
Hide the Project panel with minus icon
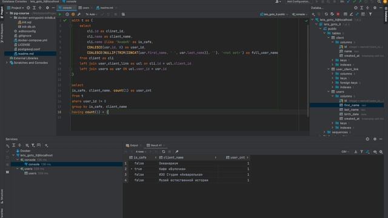[x=53, y=8]
